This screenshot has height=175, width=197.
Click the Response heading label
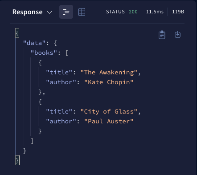tap(28, 12)
